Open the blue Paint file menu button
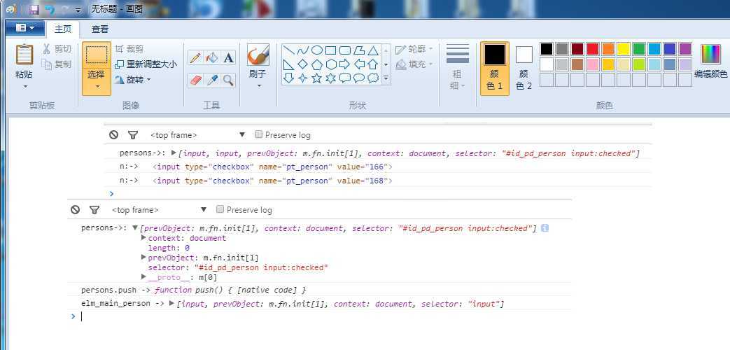 tap(25, 28)
